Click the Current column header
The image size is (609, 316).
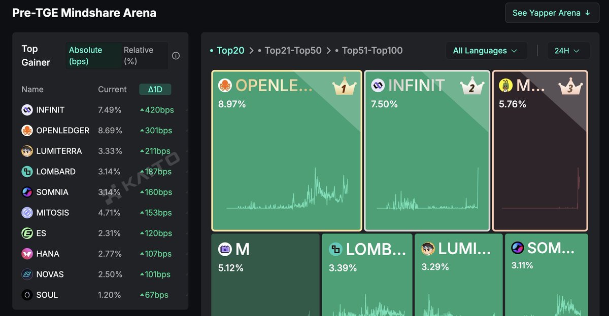point(112,90)
